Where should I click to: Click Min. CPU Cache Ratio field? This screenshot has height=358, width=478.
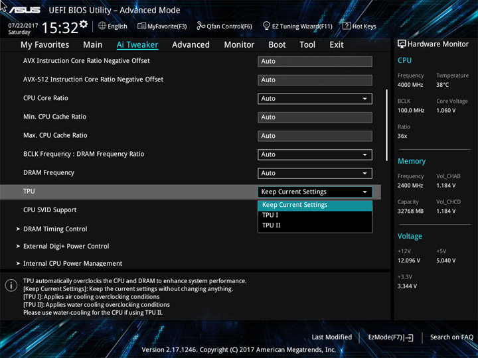point(315,117)
